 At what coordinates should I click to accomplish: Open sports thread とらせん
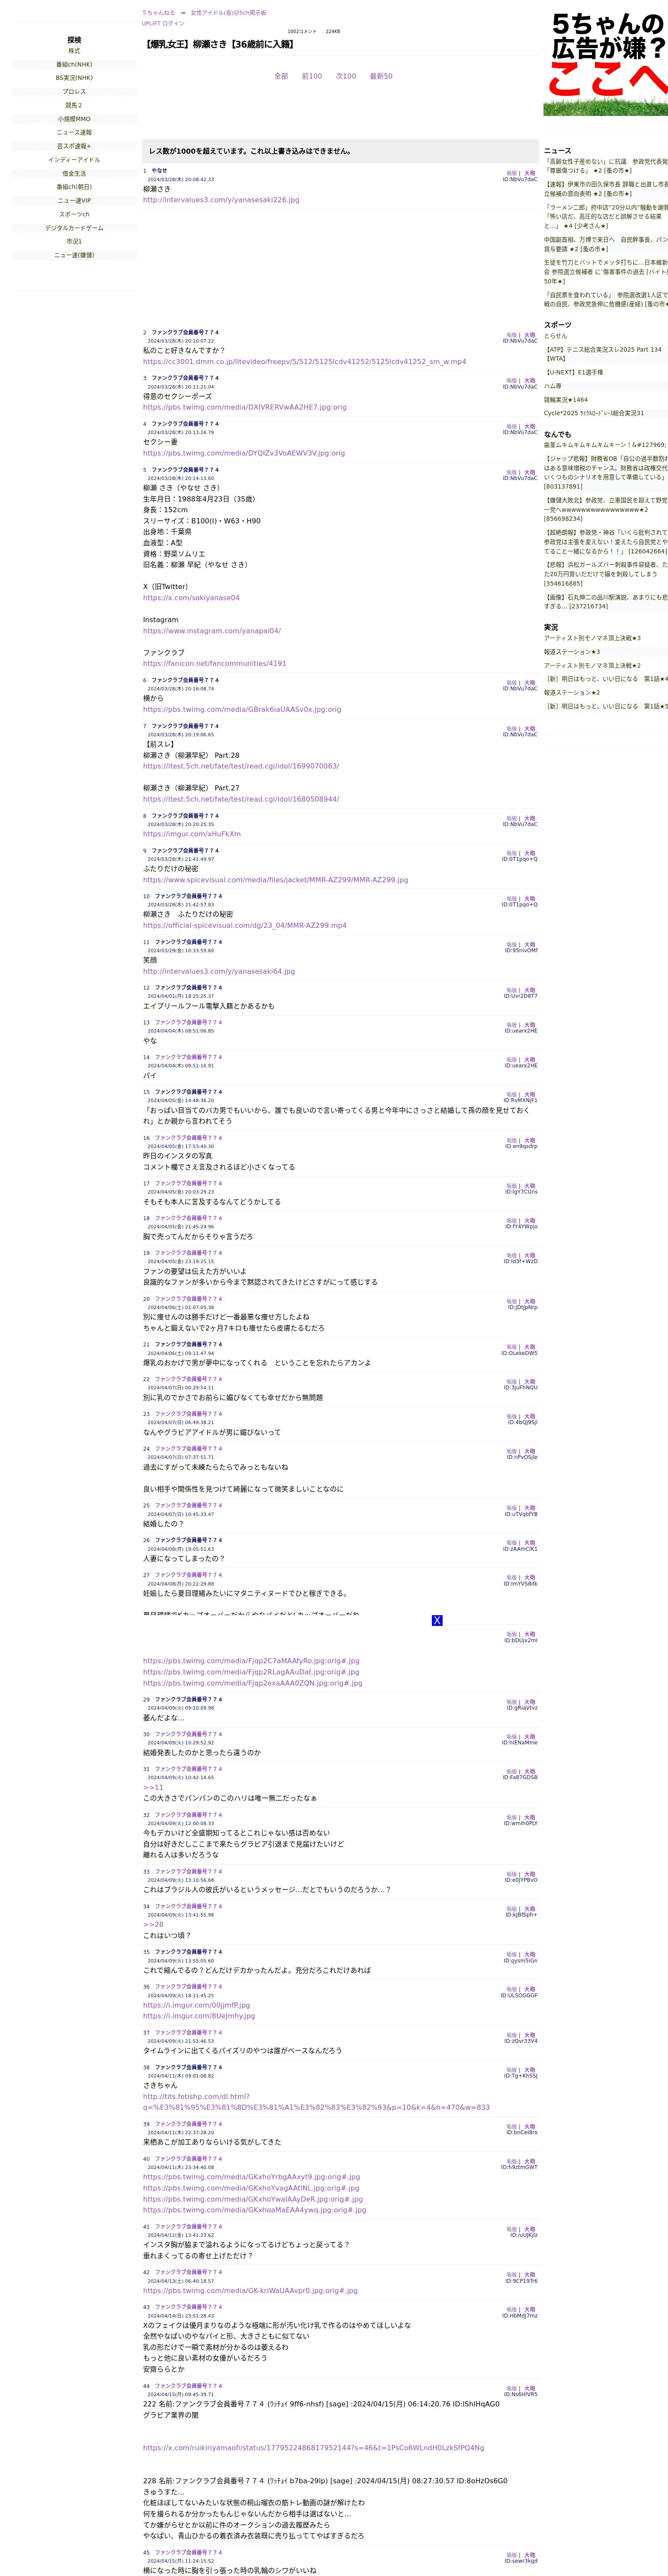555,336
